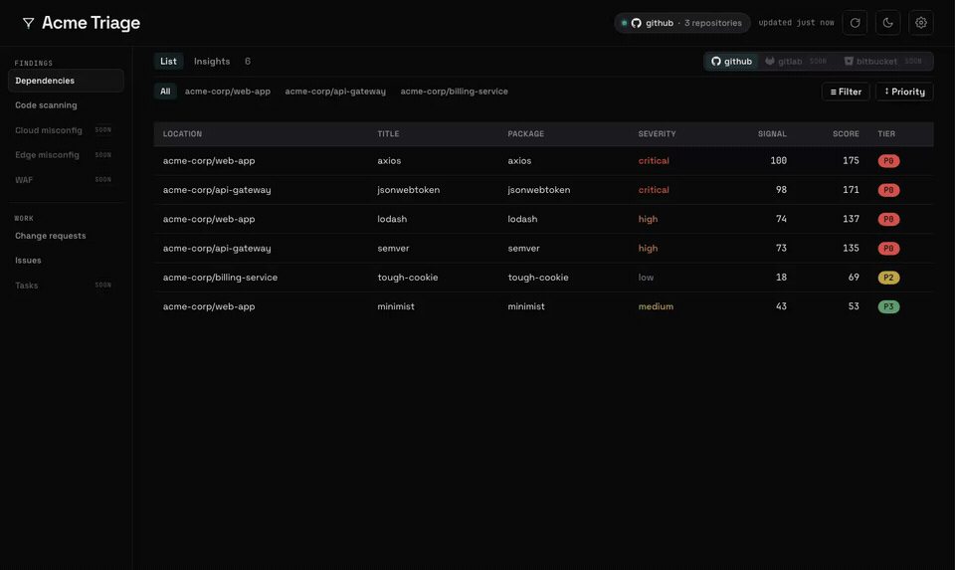The image size is (955, 570).
Task: Open settings gear icon
Action: (920, 23)
